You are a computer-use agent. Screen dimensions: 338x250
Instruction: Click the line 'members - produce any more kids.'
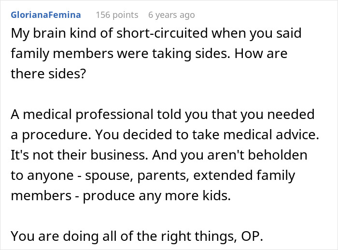coord(121,195)
